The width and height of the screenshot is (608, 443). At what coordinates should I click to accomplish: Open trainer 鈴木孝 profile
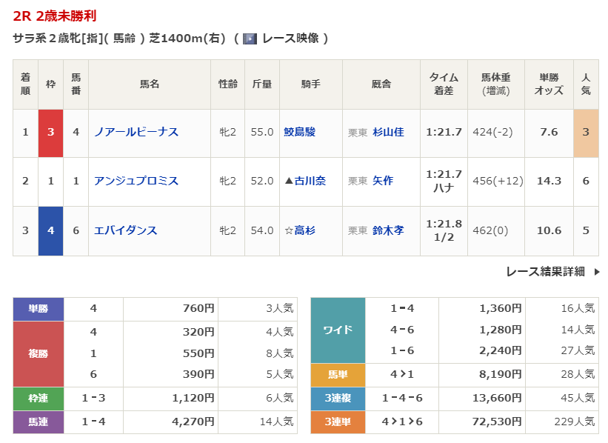click(388, 230)
